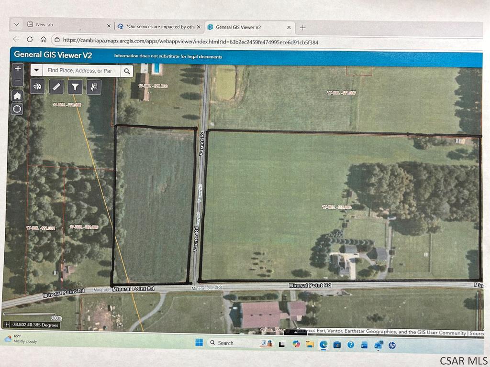Open File Explorer from the taskbar
Screen dimensions: 490x367
point(310,344)
